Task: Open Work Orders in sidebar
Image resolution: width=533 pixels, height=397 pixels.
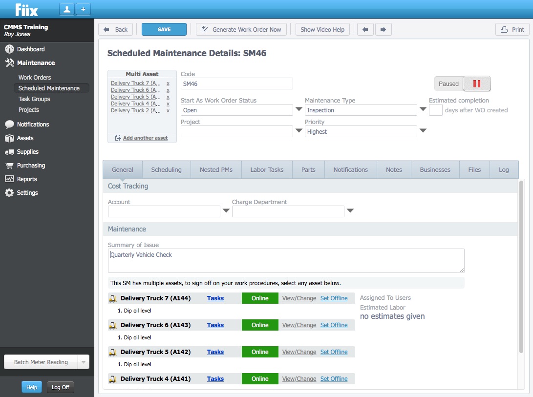Action: (35, 78)
